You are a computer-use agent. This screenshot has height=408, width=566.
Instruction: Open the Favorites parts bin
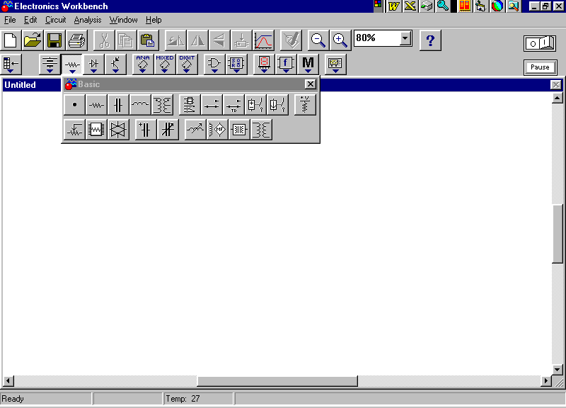tap(11, 64)
